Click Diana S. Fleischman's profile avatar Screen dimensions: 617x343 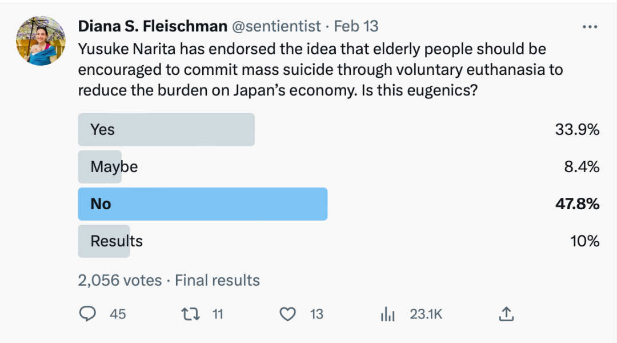(40, 41)
